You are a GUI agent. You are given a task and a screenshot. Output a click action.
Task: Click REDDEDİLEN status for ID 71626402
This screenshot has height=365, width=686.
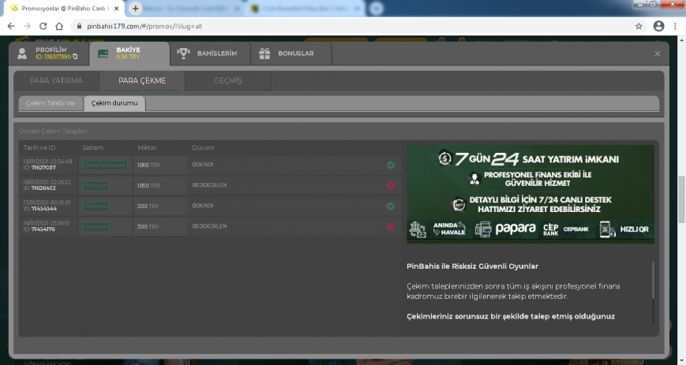pyautogui.click(x=209, y=185)
